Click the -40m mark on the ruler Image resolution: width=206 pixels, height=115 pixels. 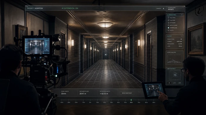(x=62, y=102)
